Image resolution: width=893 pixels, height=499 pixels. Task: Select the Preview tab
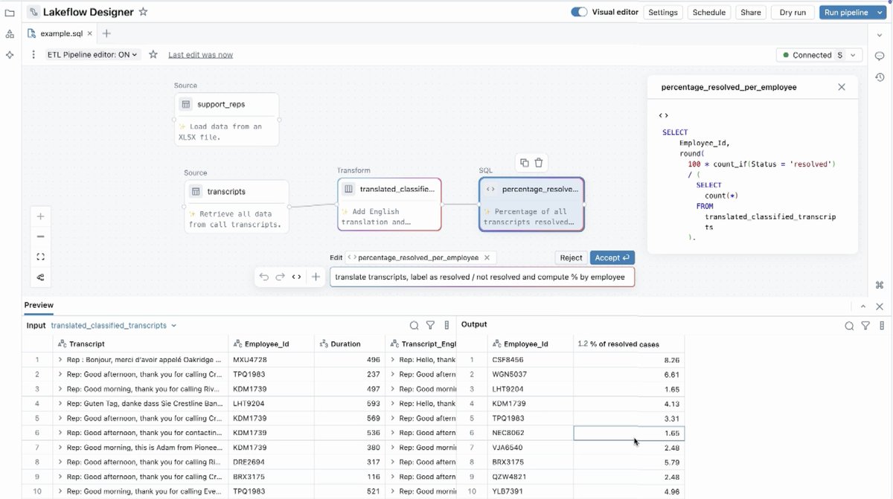coord(39,305)
